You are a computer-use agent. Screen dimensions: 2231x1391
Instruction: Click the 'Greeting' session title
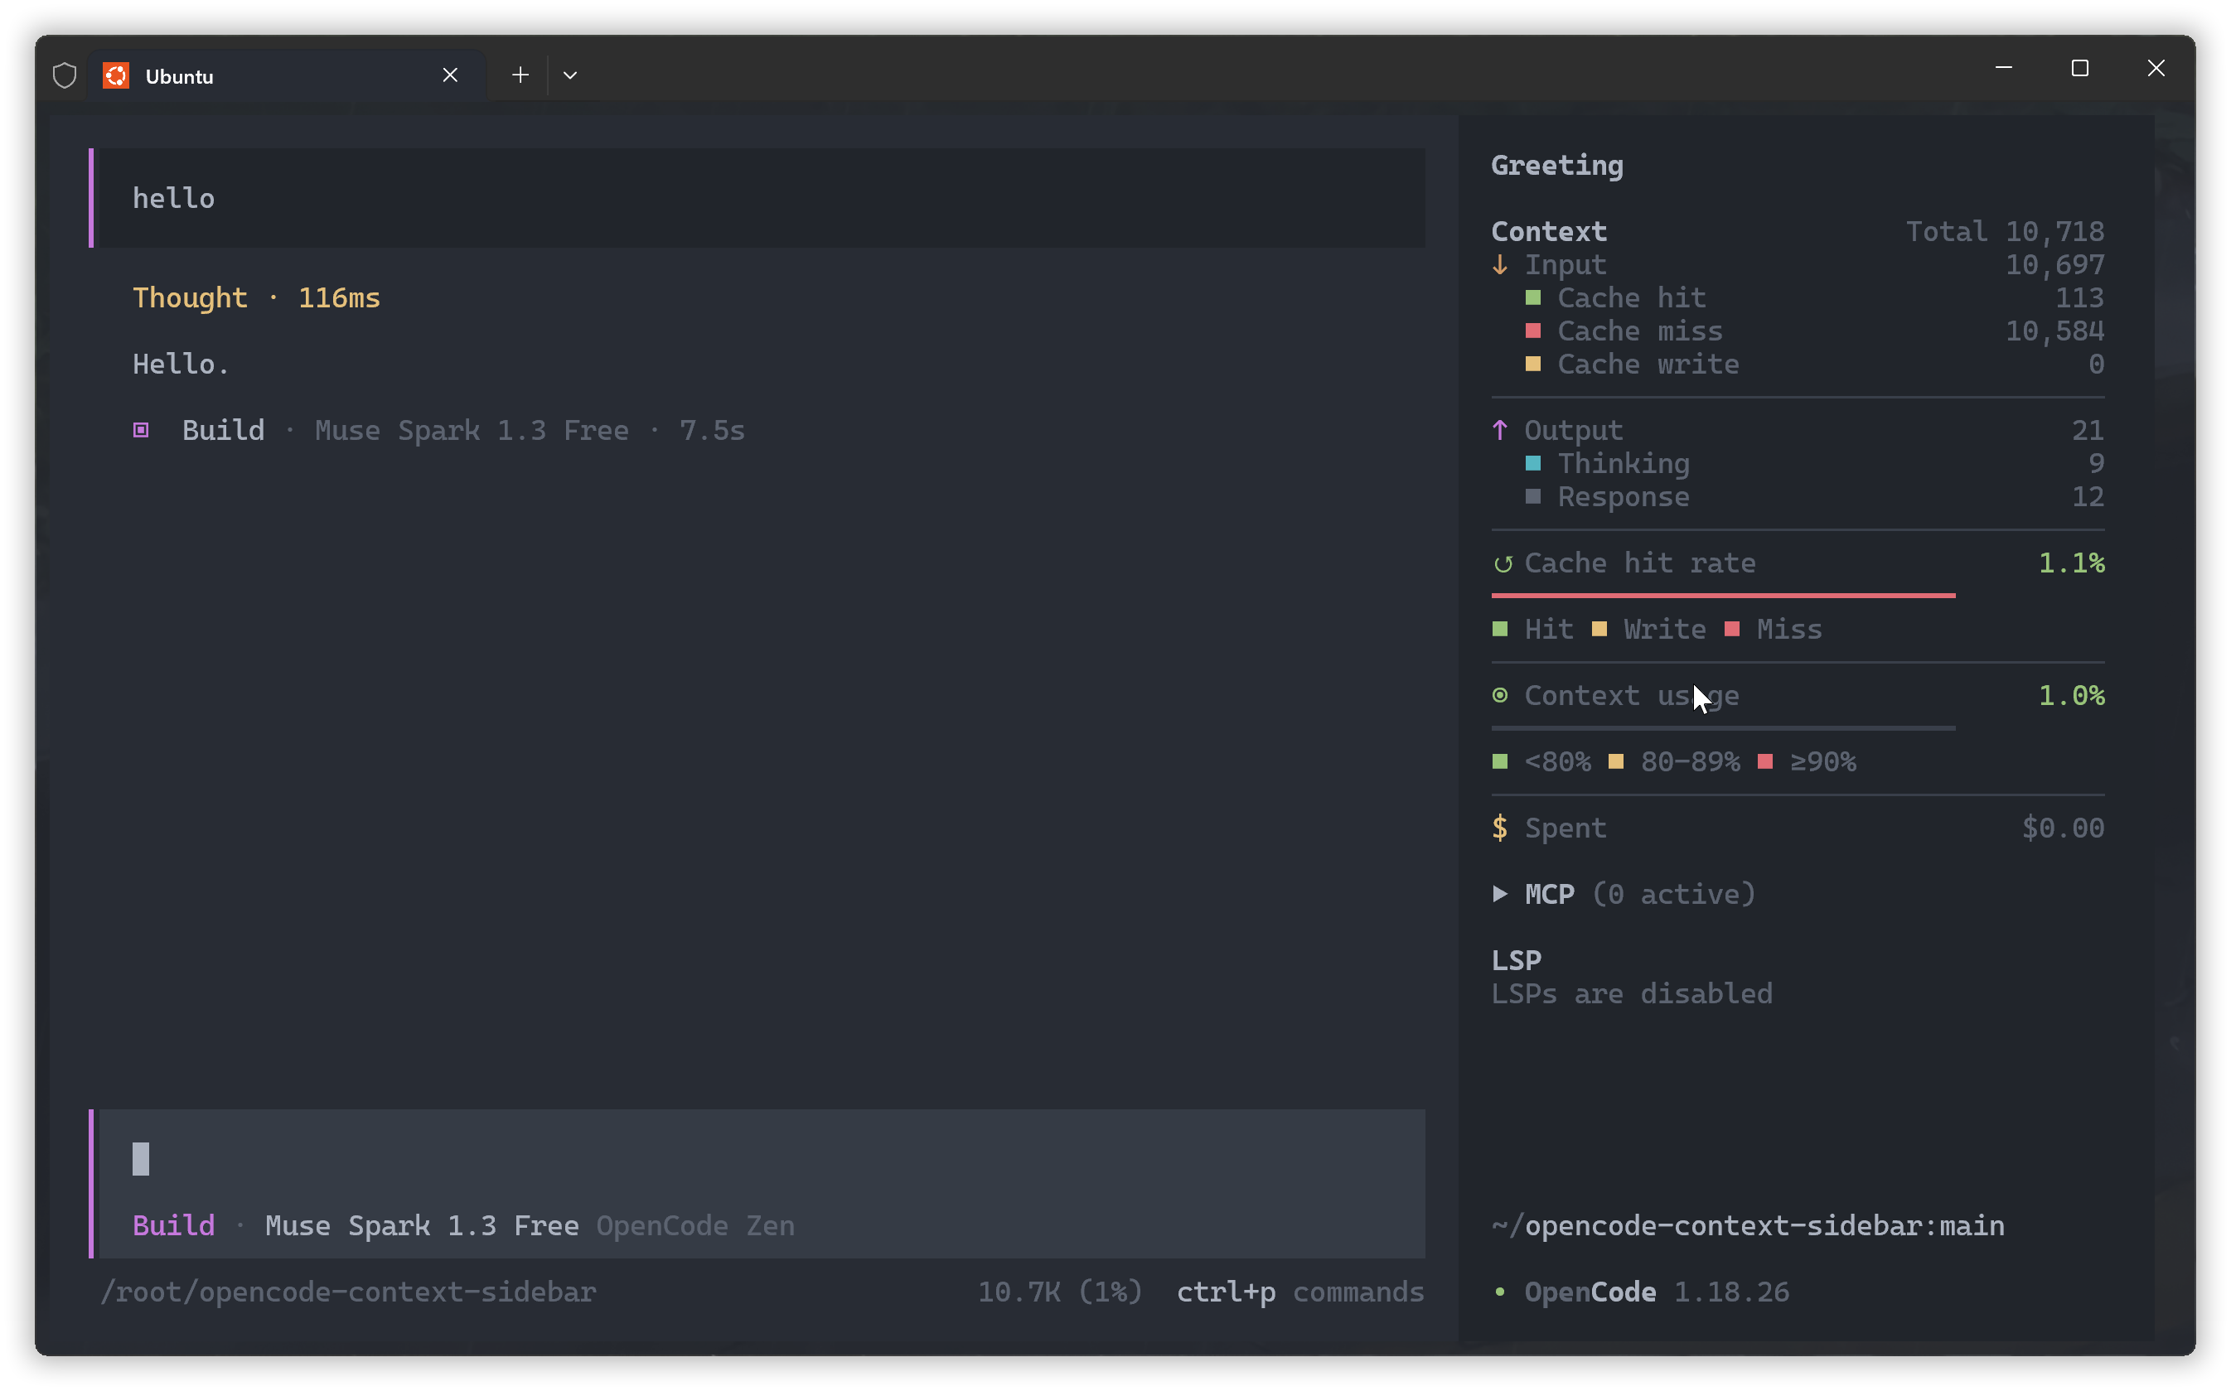click(x=1557, y=166)
